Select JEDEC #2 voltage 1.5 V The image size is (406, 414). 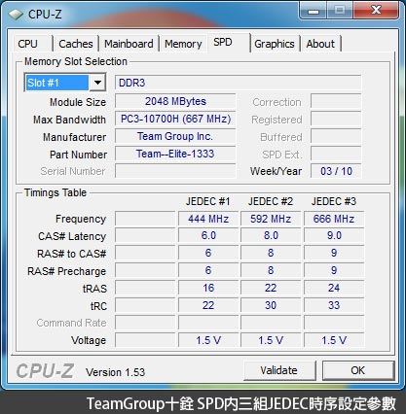point(271,340)
